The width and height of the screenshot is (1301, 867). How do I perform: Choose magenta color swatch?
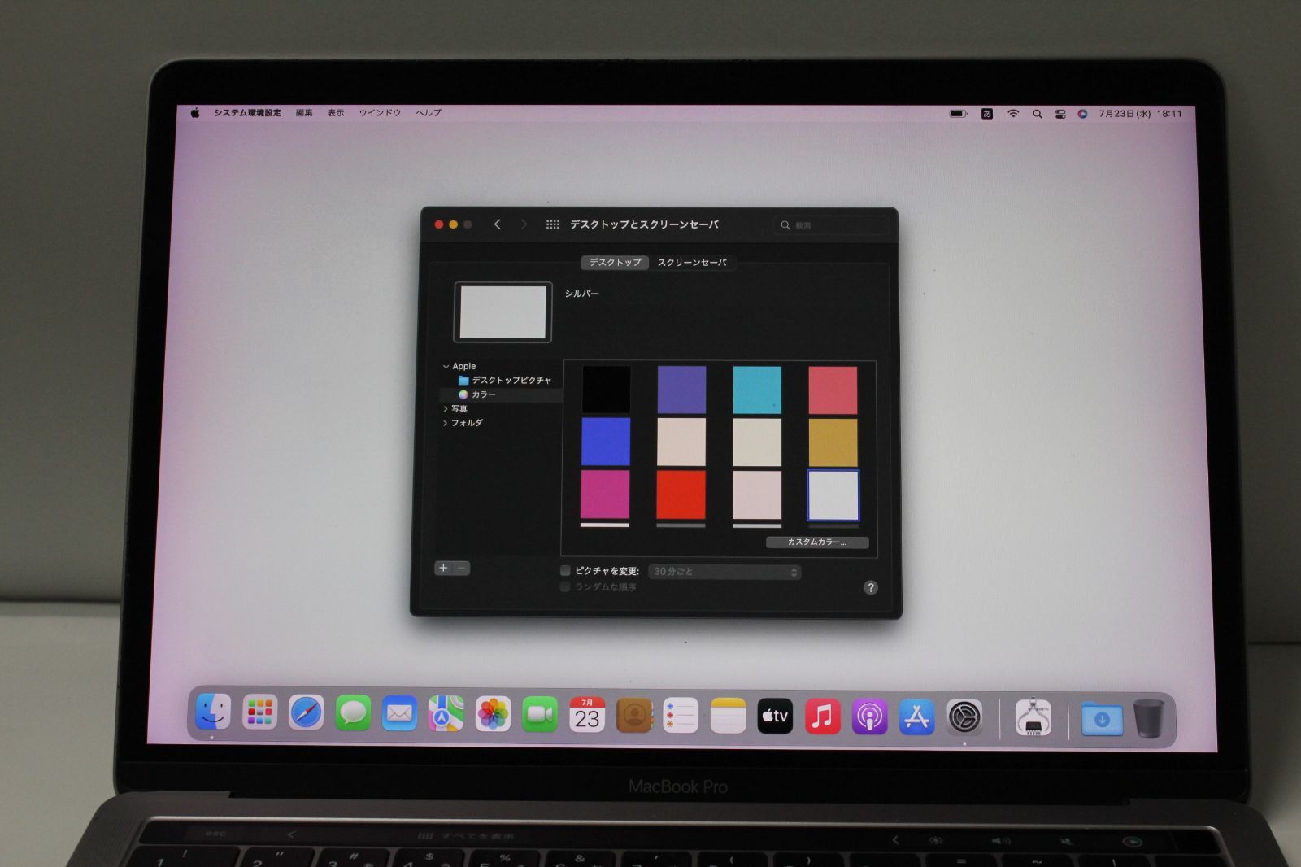click(605, 494)
